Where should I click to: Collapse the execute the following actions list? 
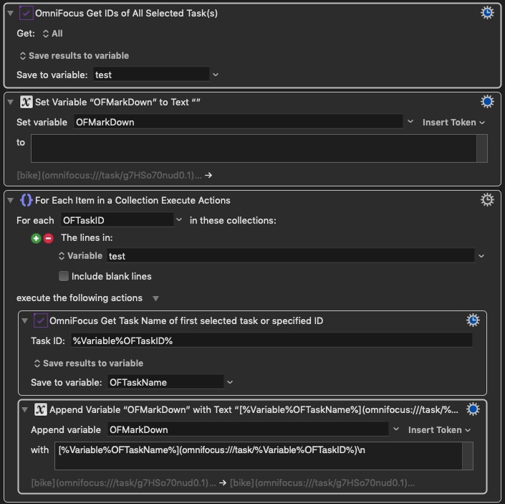[x=155, y=298]
